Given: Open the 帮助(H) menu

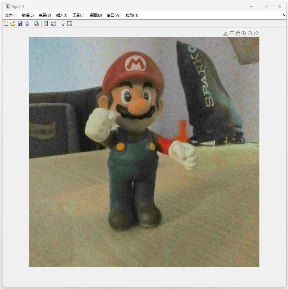Looking at the screenshot, I should click(x=132, y=15).
